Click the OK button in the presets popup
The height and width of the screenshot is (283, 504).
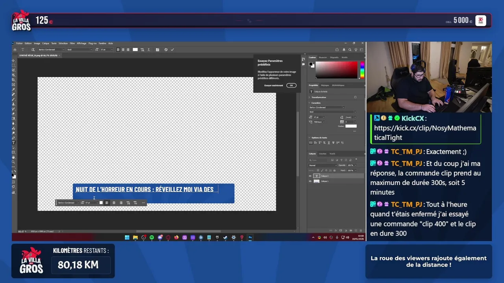click(291, 85)
